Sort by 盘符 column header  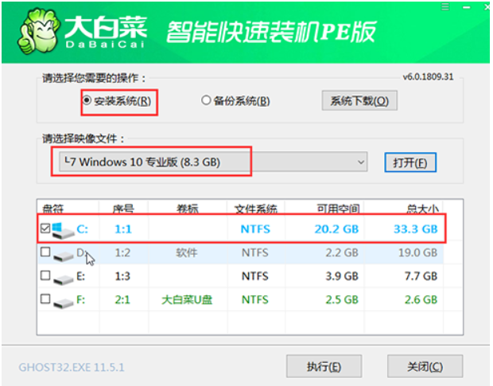[x=53, y=209]
